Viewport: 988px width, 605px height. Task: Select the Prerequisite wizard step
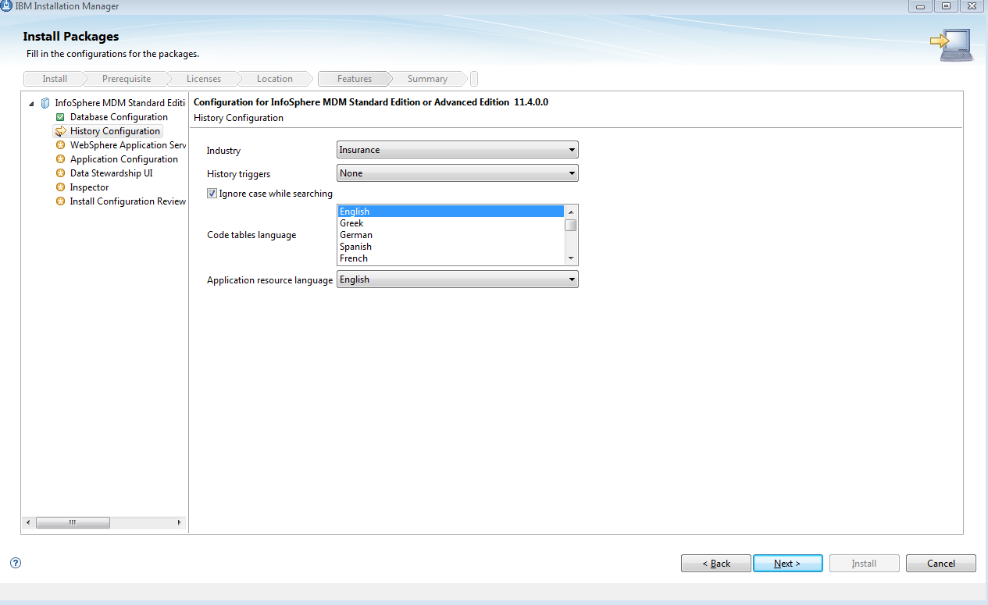(x=126, y=79)
